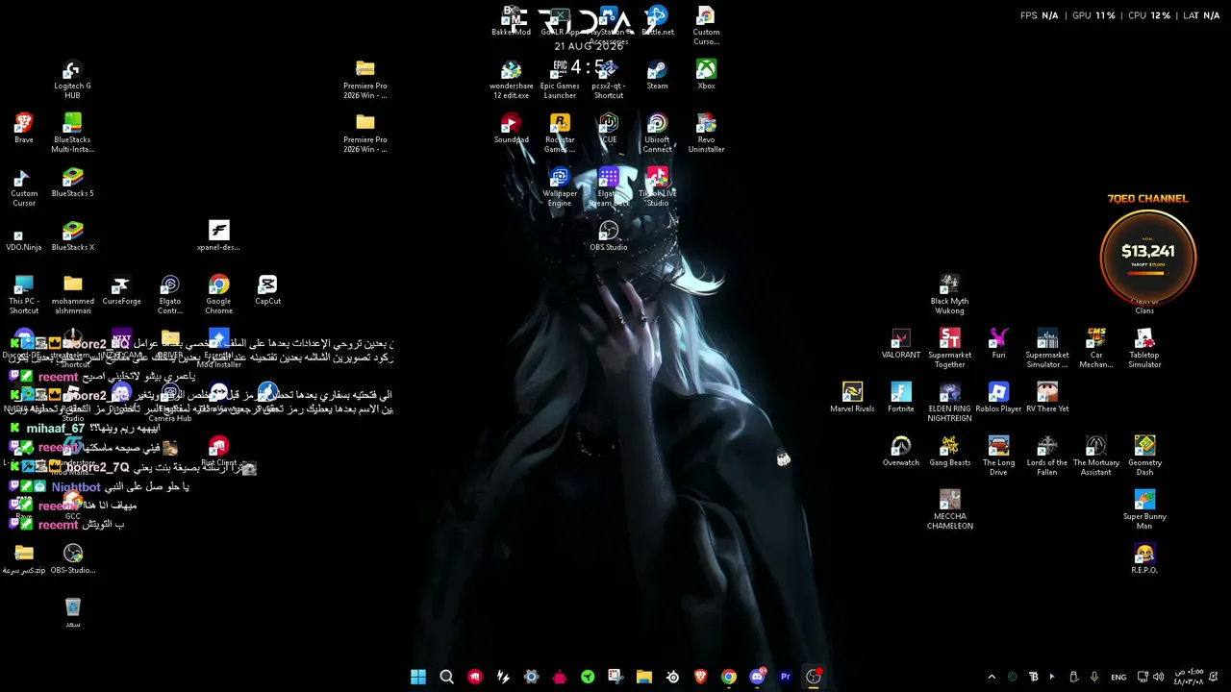Select the OBS-Studio installer icon near the zip file

pos(72,559)
